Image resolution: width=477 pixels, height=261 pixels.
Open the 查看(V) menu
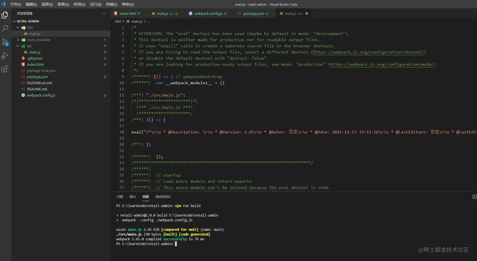pyautogui.click(x=63, y=4)
